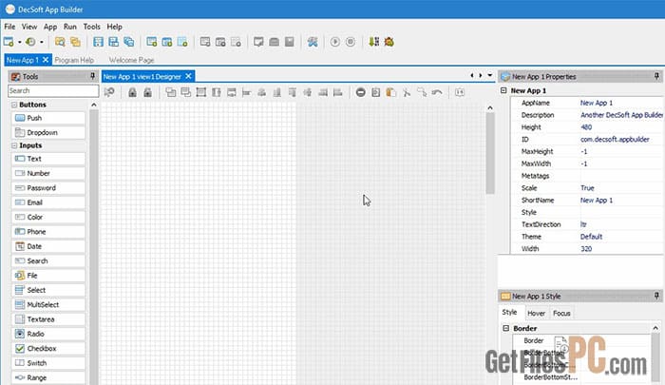Select the Radio input tool
The height and width of the screenshot is (385, 665).
pos(48,334)
